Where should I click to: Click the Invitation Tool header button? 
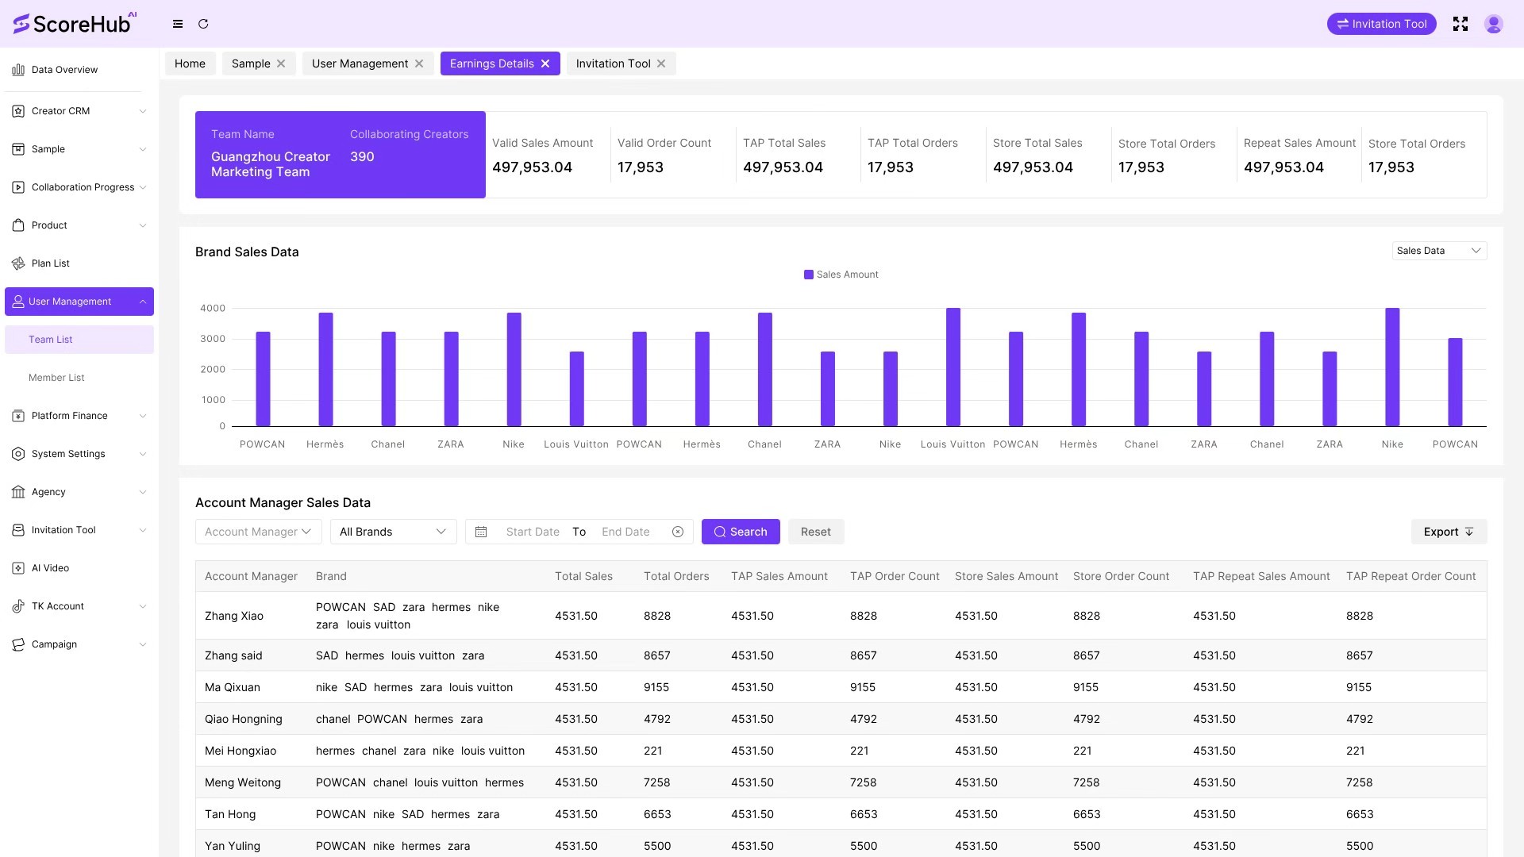click(1381, 24)
